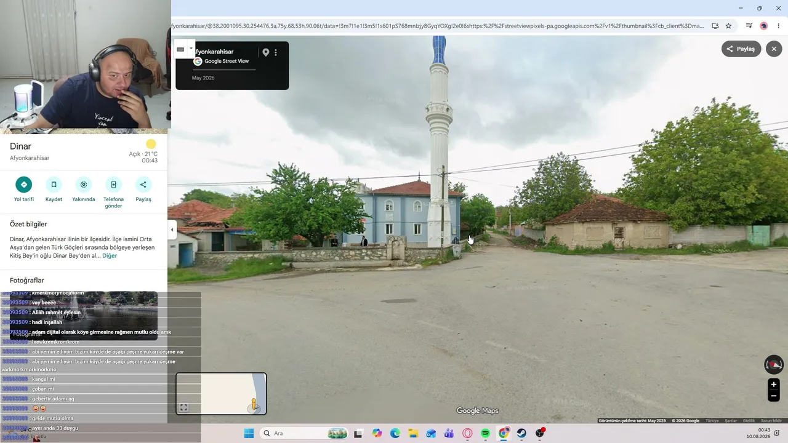Open OBS Studio from the taskbar
This screenshot has width=788, height=443.
click(x=540, y=433)
